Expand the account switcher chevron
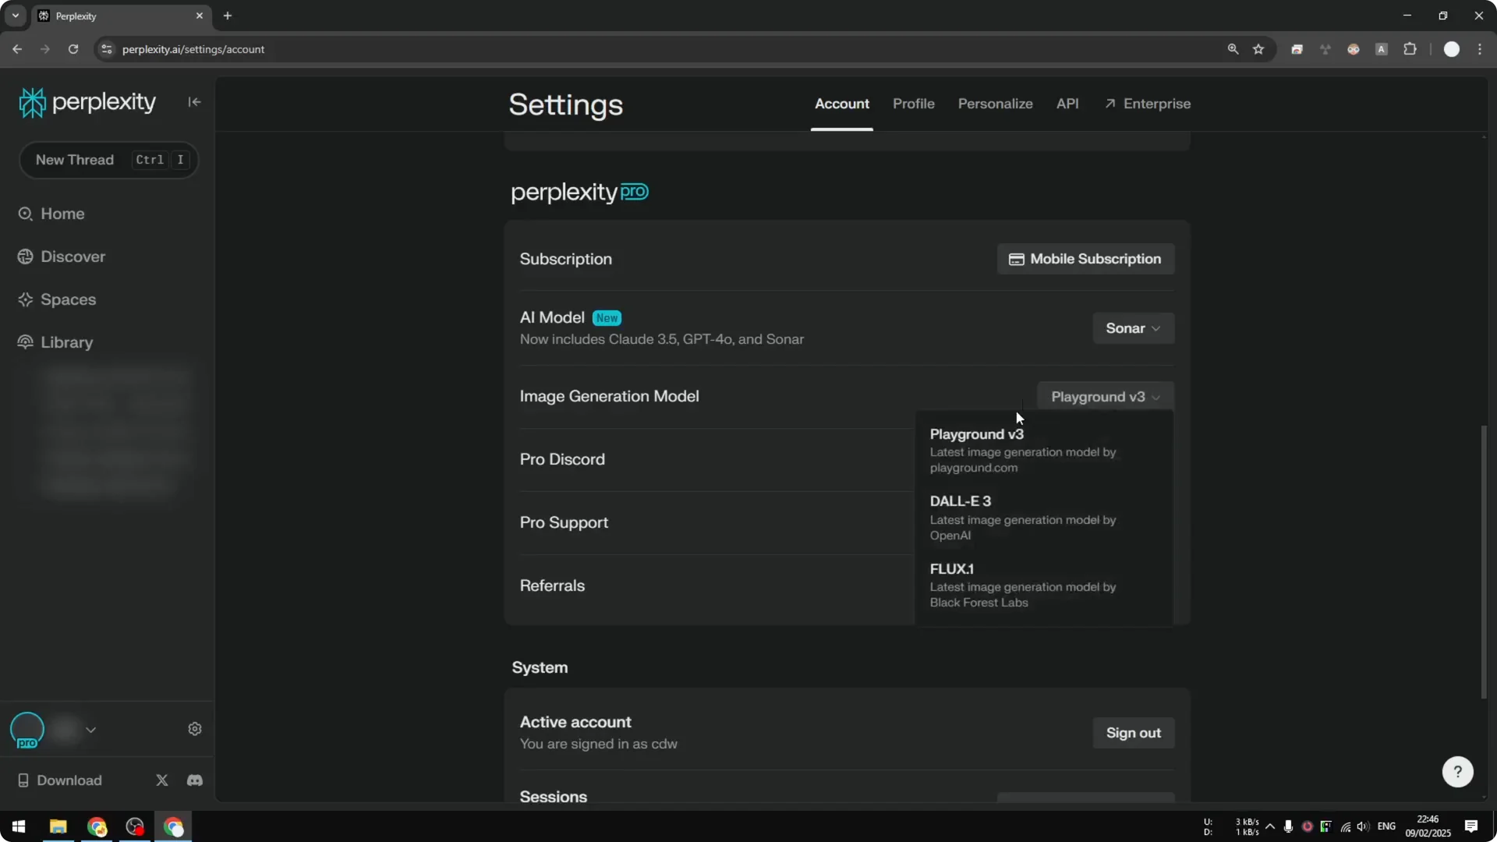 [x=91, y=730]
